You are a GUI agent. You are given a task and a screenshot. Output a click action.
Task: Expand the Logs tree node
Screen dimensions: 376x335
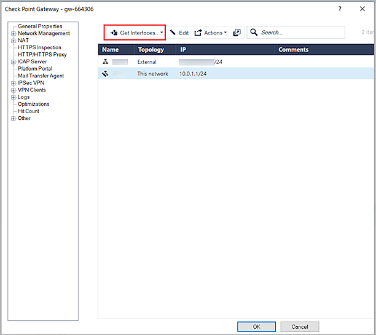(14, 97)
